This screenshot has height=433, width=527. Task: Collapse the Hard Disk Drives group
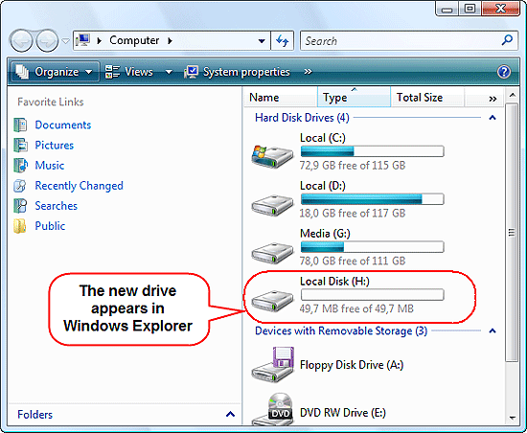click(x=493, y=118)
